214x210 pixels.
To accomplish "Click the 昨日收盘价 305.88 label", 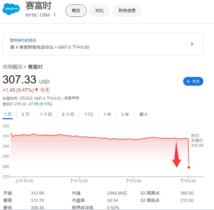I will click(197, 140).
